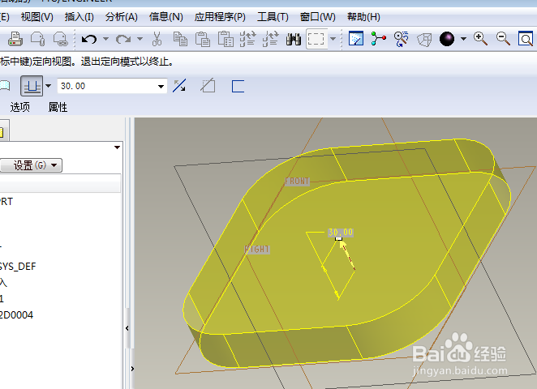This screenshot has height=389, width=537.
Task: Collapse the navigator panel left arrow
Action: click(127, 328)
